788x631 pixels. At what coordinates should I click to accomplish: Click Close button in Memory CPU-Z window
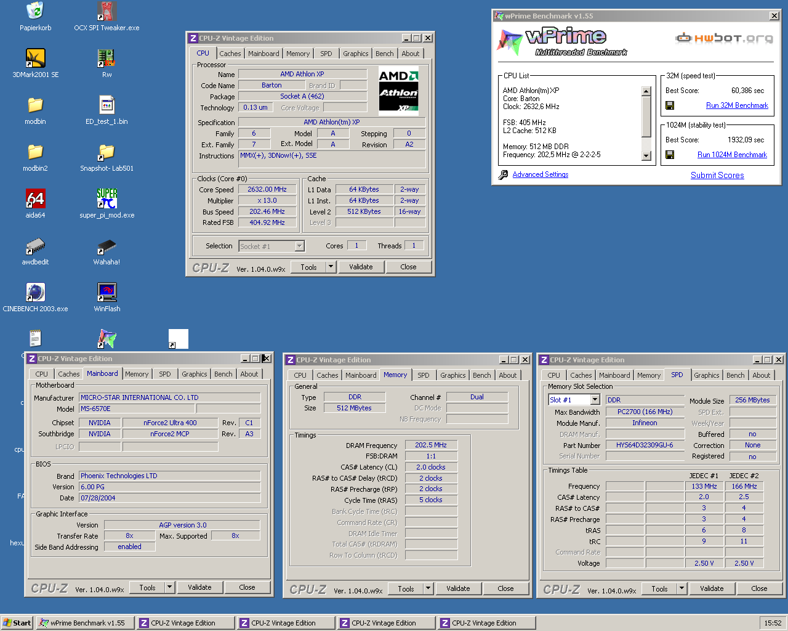coord(505,588)
